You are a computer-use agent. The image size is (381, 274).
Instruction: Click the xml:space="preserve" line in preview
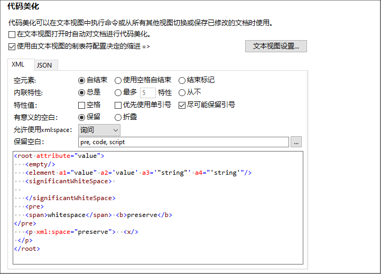(81, 232)
